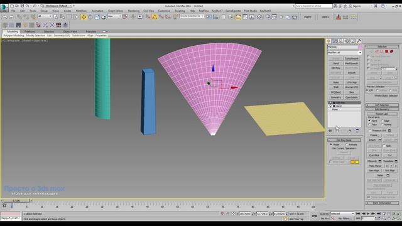Toggle the Preserve UVs checkbox
The image size is (402, 226).
(x=370, y=131)
